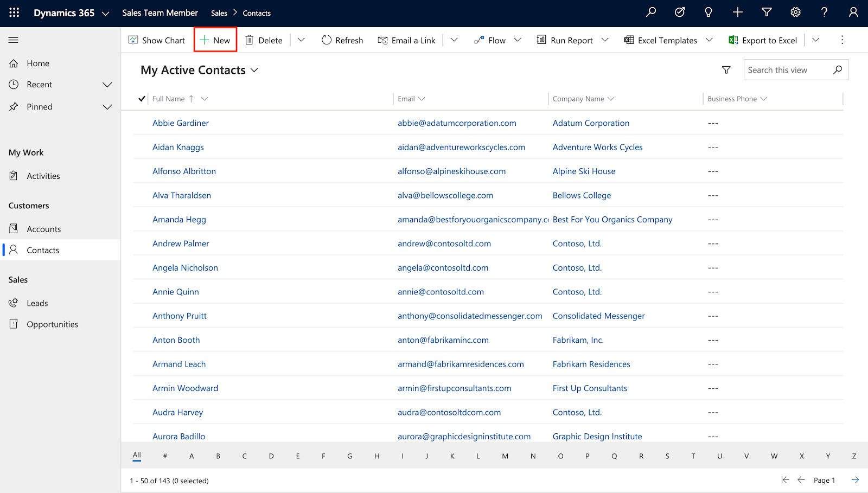Click the Run Report command
This screenshot has height=493, width=868.
(565, 40)
